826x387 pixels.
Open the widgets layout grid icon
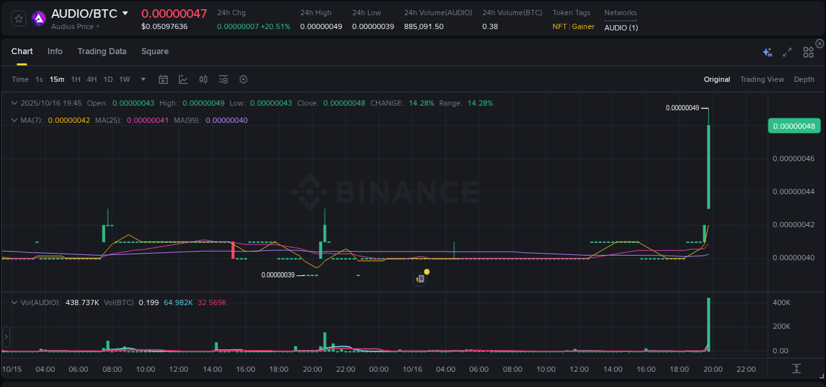pos(807,52)
